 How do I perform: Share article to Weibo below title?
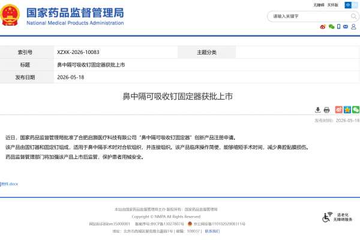338,110
